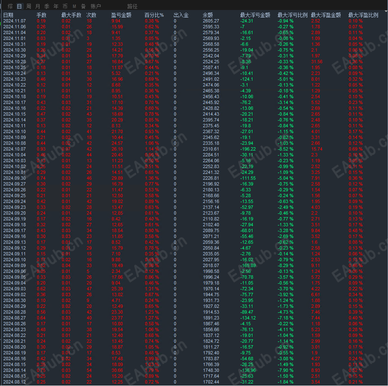The image size is (388, 386).
Task: Click max floating loss -196.22
Action: tap(248, 149)
